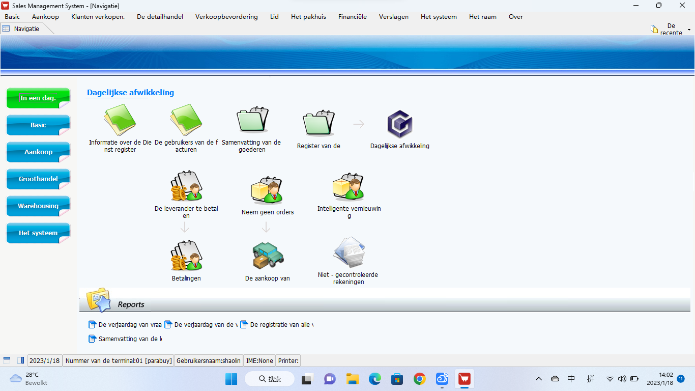Click the Neem geen orders icon
This screenshot has width=695, height=391.
tap(267, 189)
